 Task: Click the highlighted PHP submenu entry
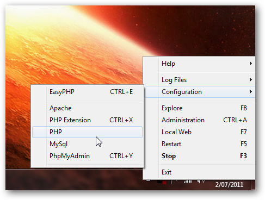87,132
